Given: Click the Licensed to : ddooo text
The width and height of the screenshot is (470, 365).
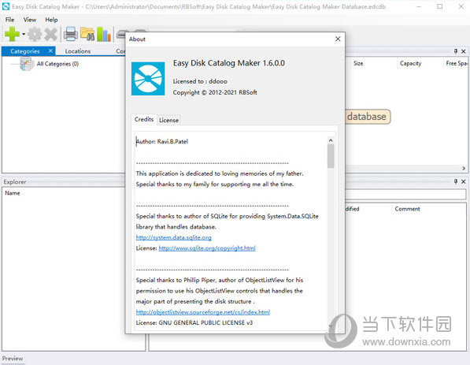Looking at the screenshot, I should tap(200, 81).
